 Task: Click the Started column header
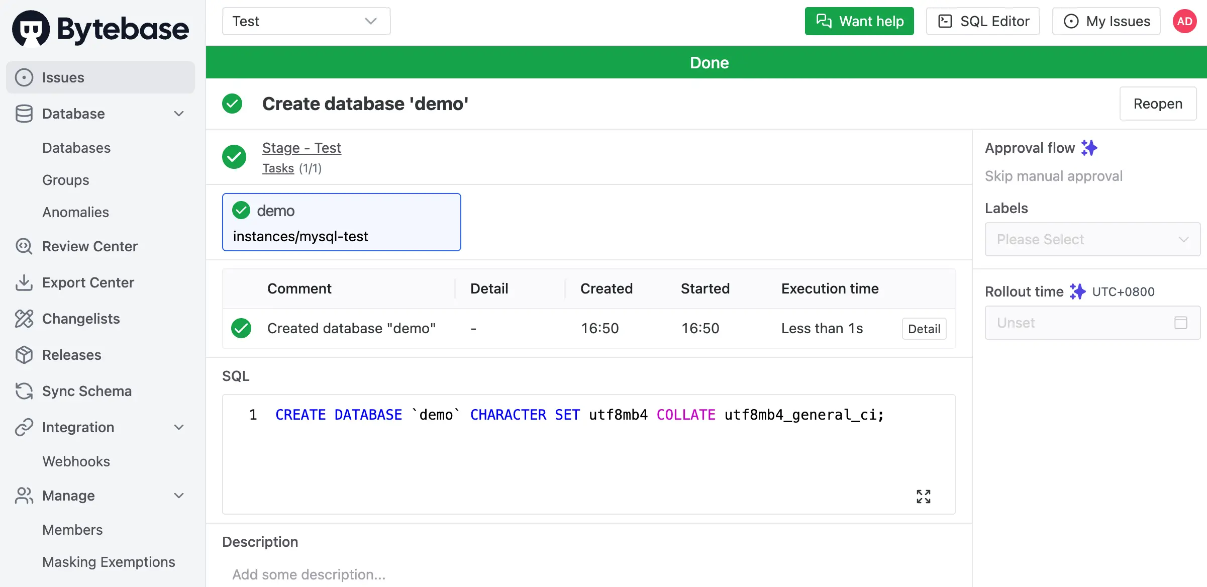[705, 288]
